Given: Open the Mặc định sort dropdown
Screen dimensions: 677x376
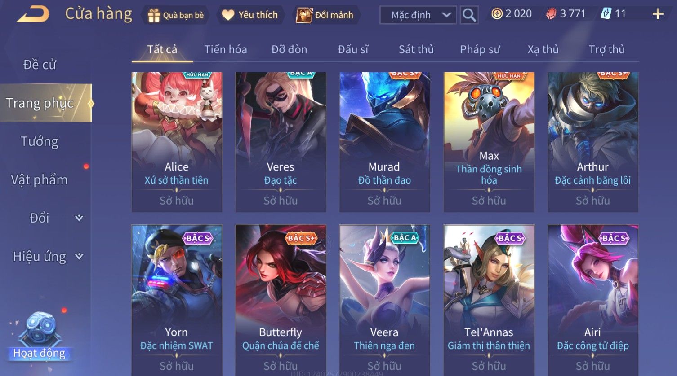Looking at the screenshot, I should click(x=418, y=15).
